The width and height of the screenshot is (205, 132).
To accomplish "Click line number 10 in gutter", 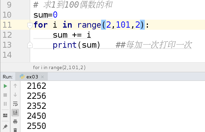I will [7, 15].
